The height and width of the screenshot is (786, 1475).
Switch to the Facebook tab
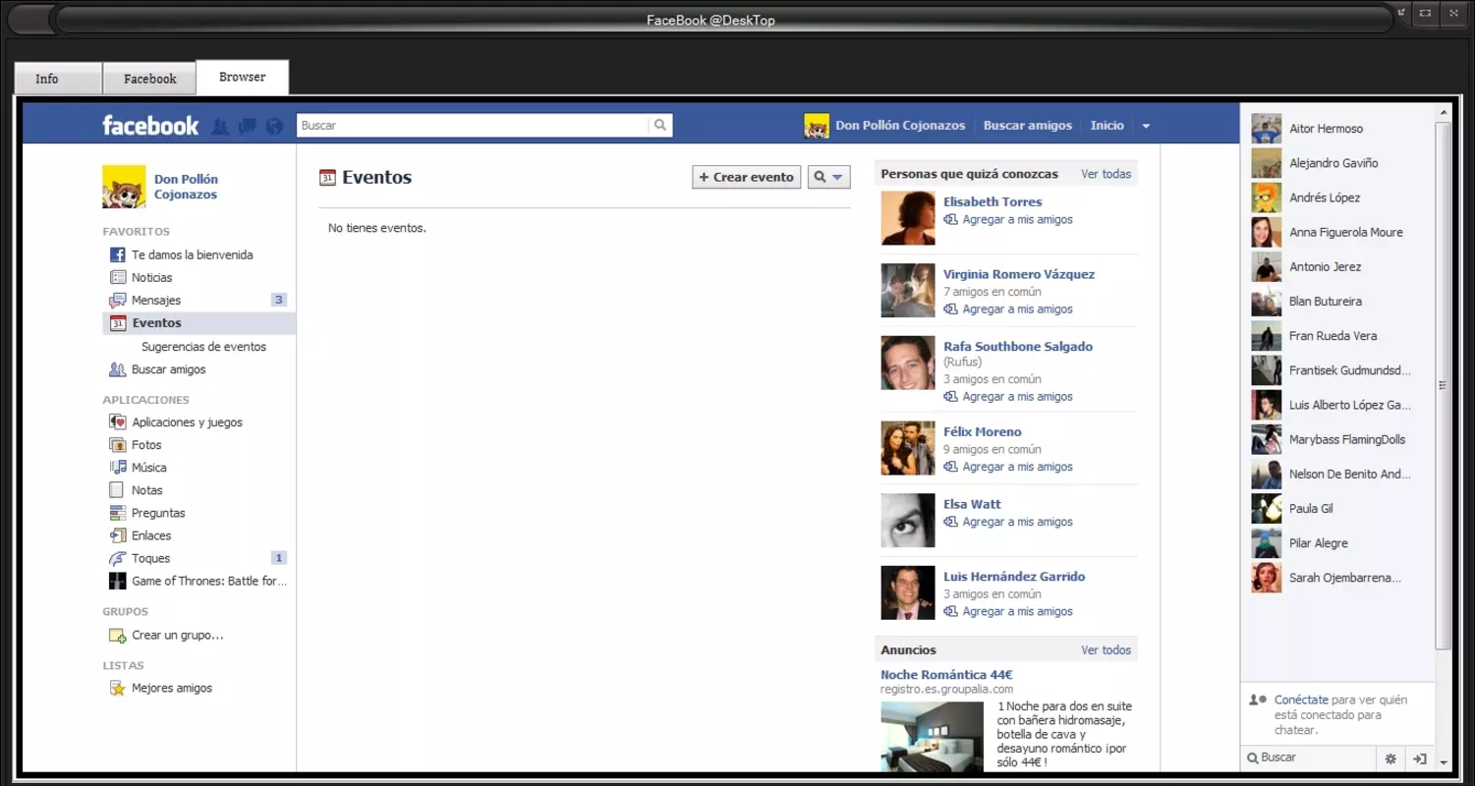pos(149,79)
